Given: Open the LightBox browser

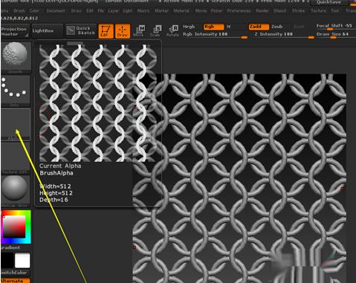Looking at the screenshot, I should tap(47, 30).
